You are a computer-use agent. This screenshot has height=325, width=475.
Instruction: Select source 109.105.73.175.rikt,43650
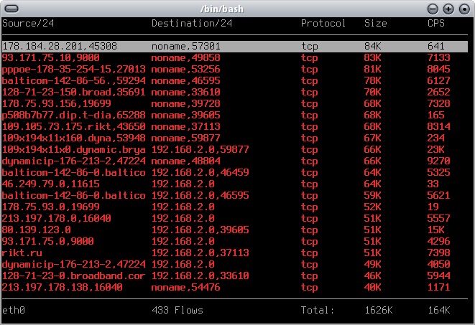click(x=73, y=127)
